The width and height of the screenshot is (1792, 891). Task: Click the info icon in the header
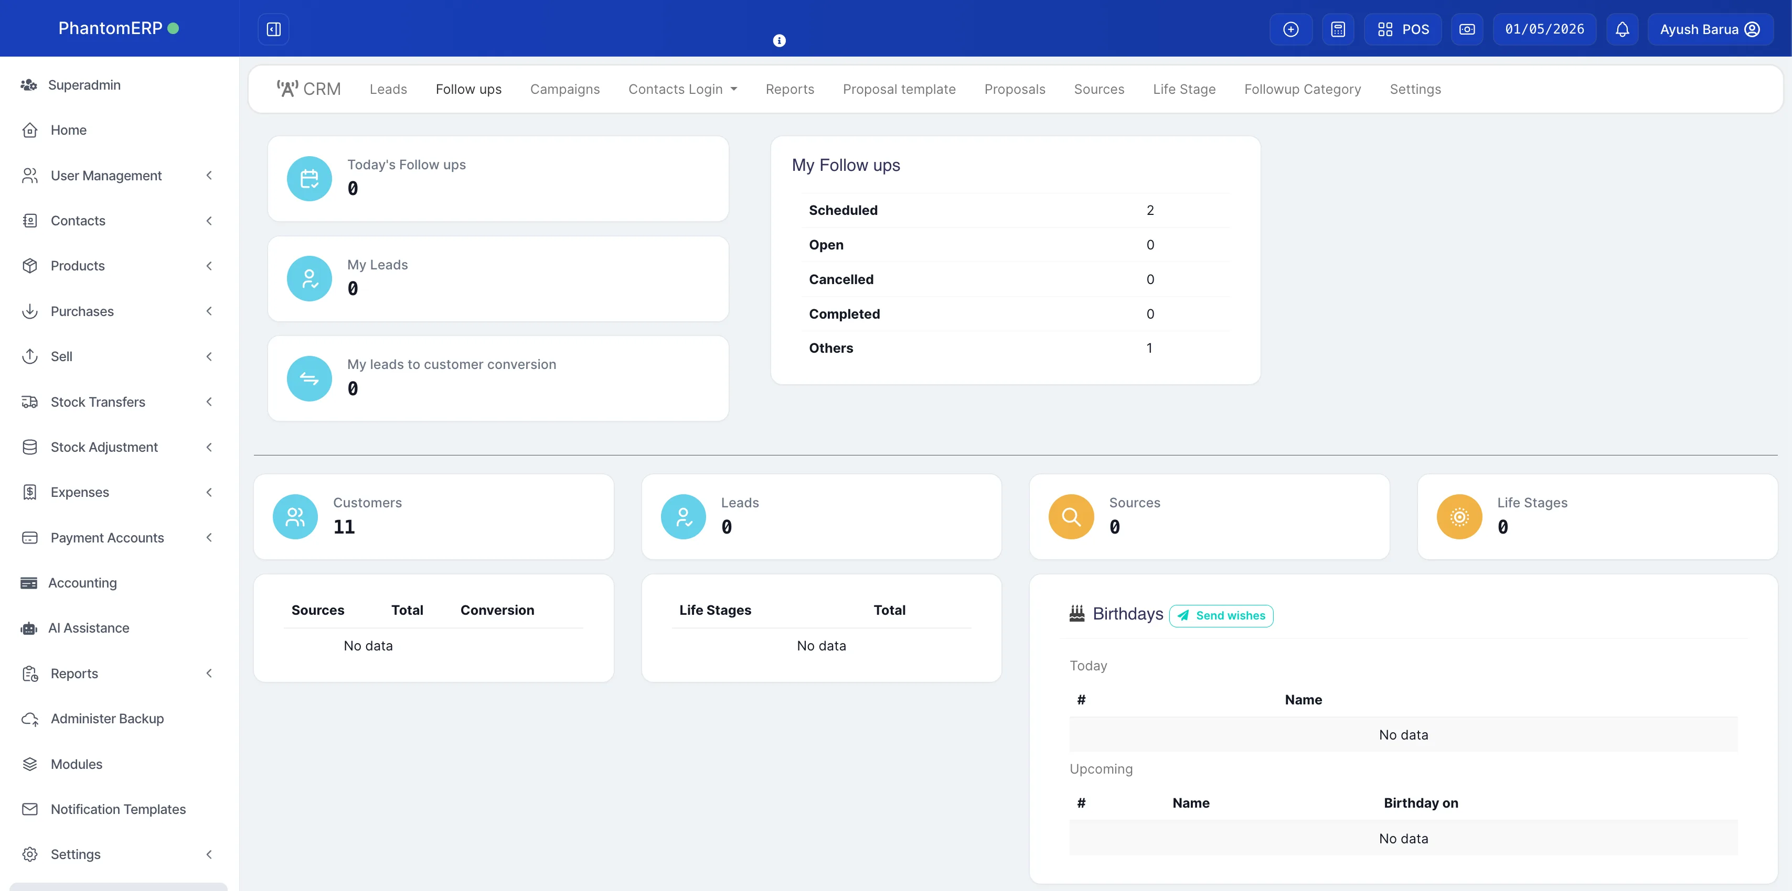779,40
